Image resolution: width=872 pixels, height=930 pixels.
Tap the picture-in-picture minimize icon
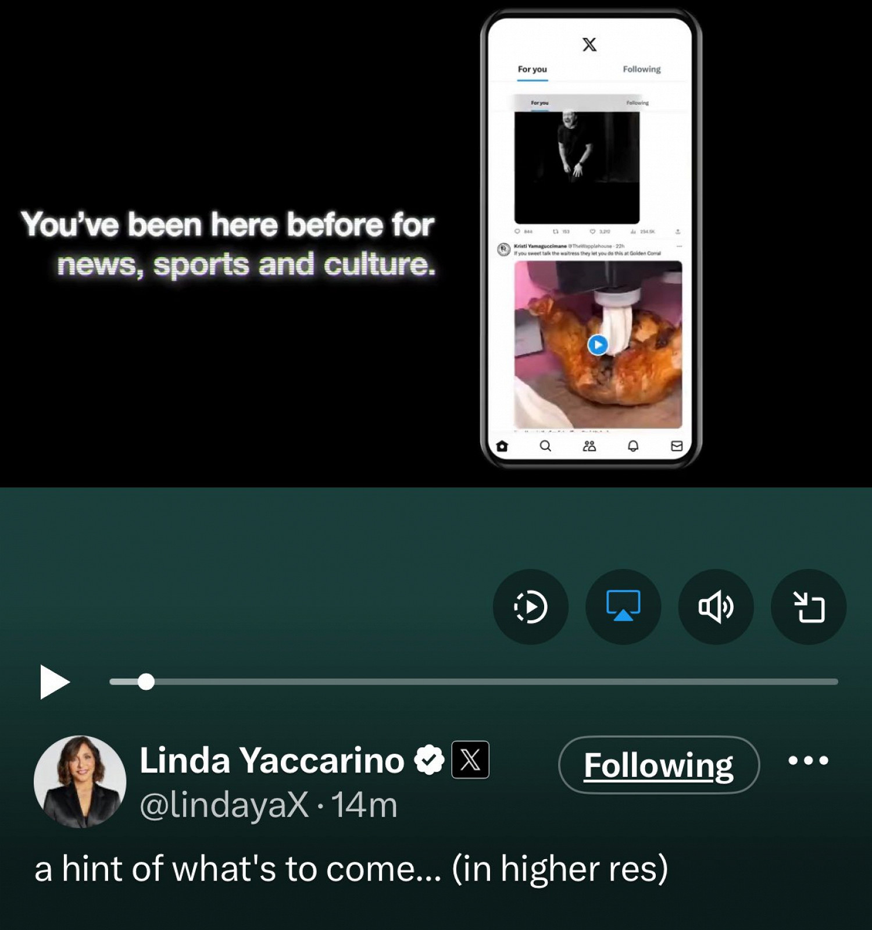coord(809,607)
